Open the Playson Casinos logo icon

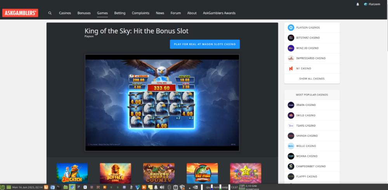coord(291,28)
